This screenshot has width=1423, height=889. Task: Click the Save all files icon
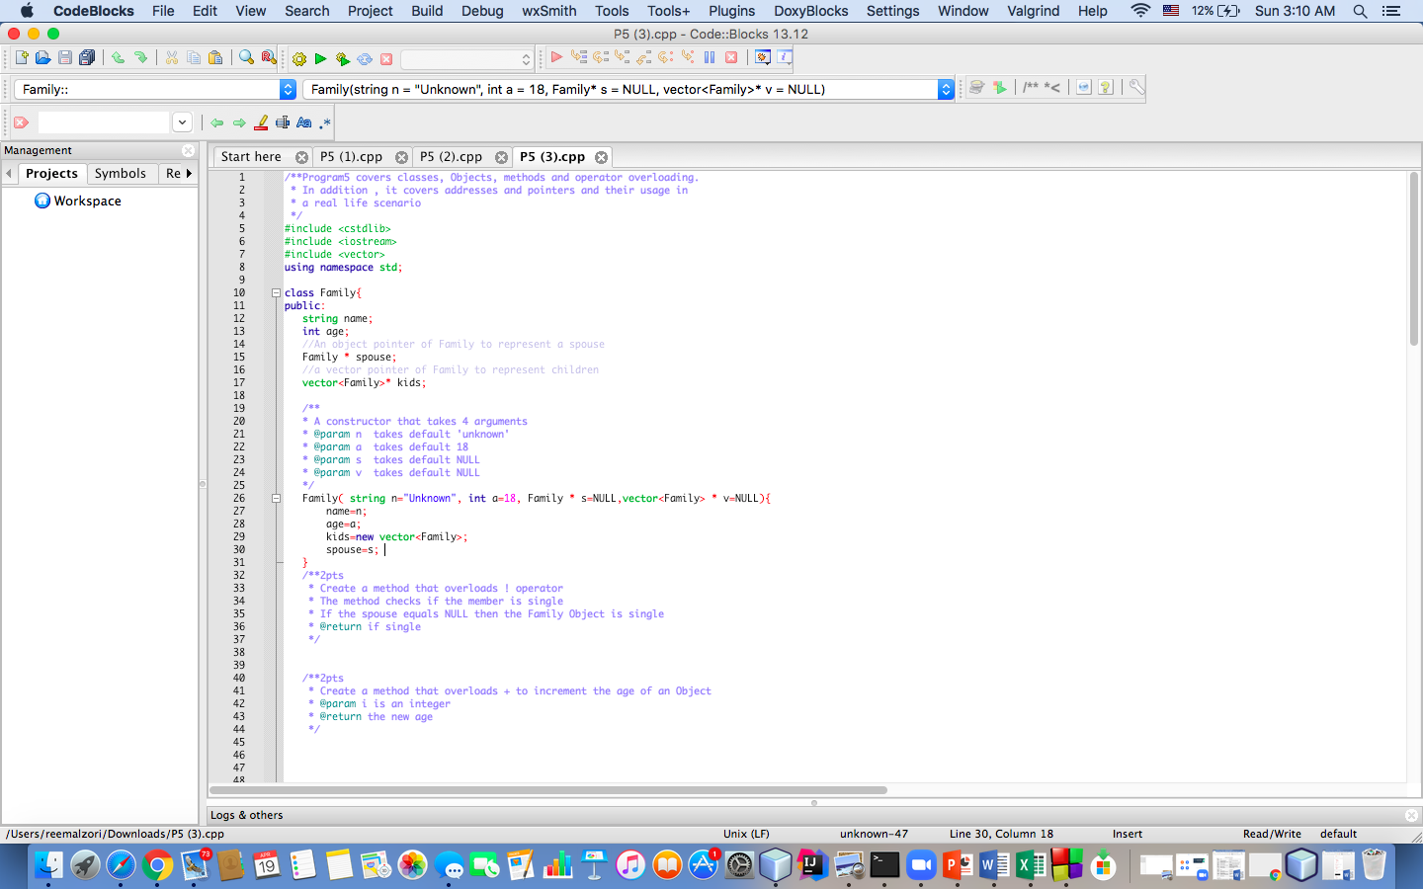pos(87,58)
